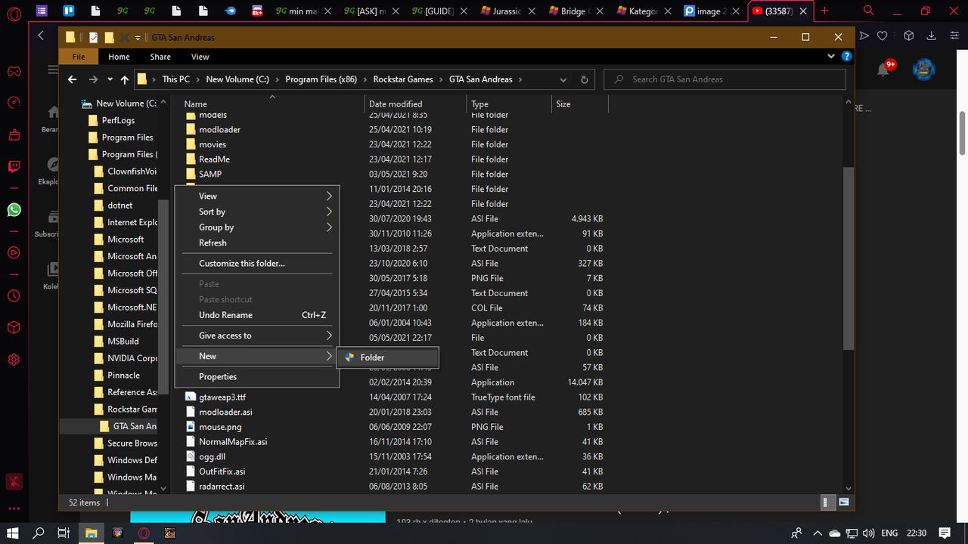Open Windows Start menu
This screenshot has height=544, width=968.
[14, 533]
